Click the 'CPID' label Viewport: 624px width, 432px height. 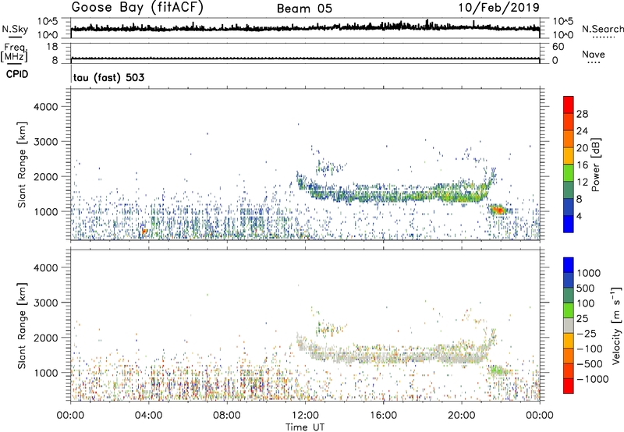click(x=17, y=74)
